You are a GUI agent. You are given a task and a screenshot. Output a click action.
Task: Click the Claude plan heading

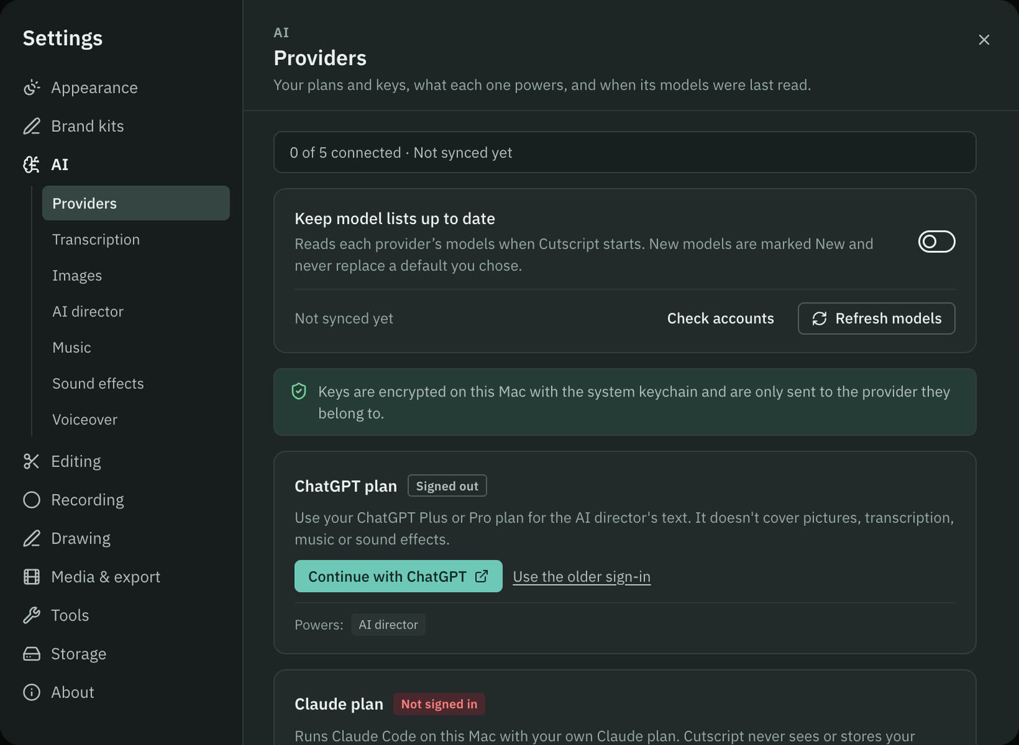tap(339, 704)
